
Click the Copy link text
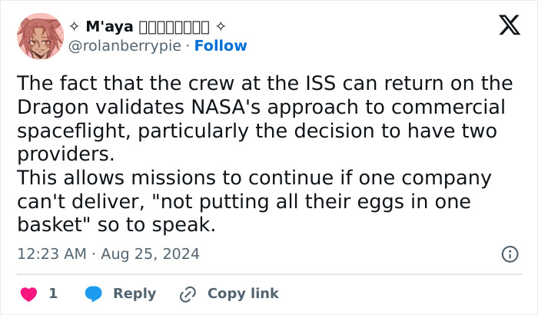tap(243, 293)
